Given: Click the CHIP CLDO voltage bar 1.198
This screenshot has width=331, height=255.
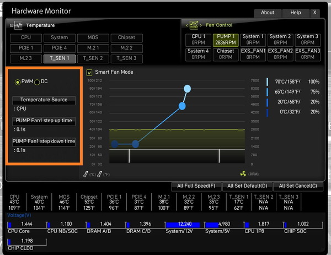Looking at the screenshot, I should (x=27, y=242).
